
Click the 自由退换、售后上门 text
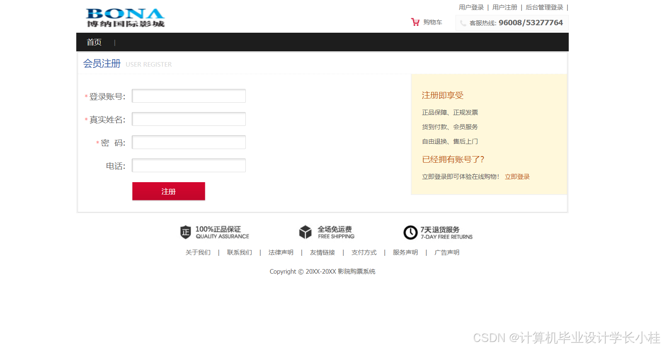pyautogui.click(x=450, y=142)
